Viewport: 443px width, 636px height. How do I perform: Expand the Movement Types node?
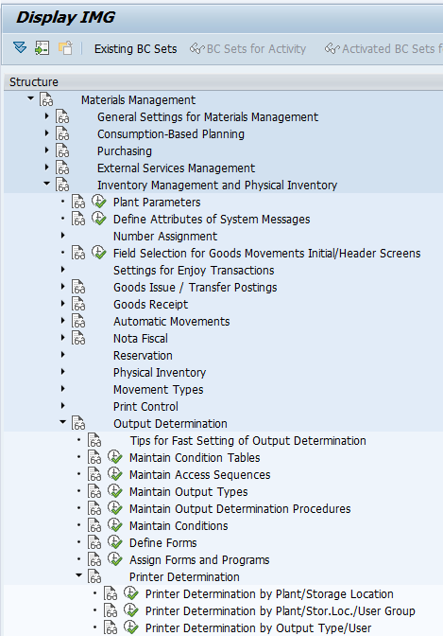point(62,389)
